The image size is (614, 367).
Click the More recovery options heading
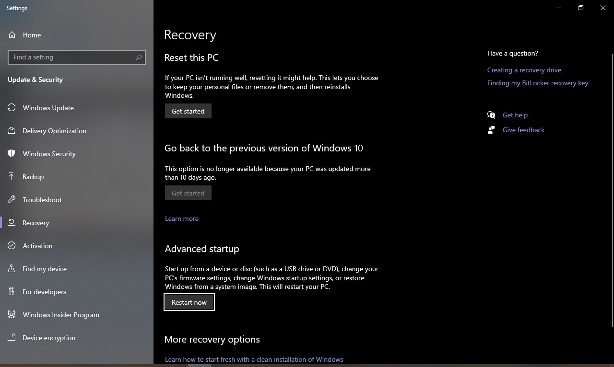point(212,339)
